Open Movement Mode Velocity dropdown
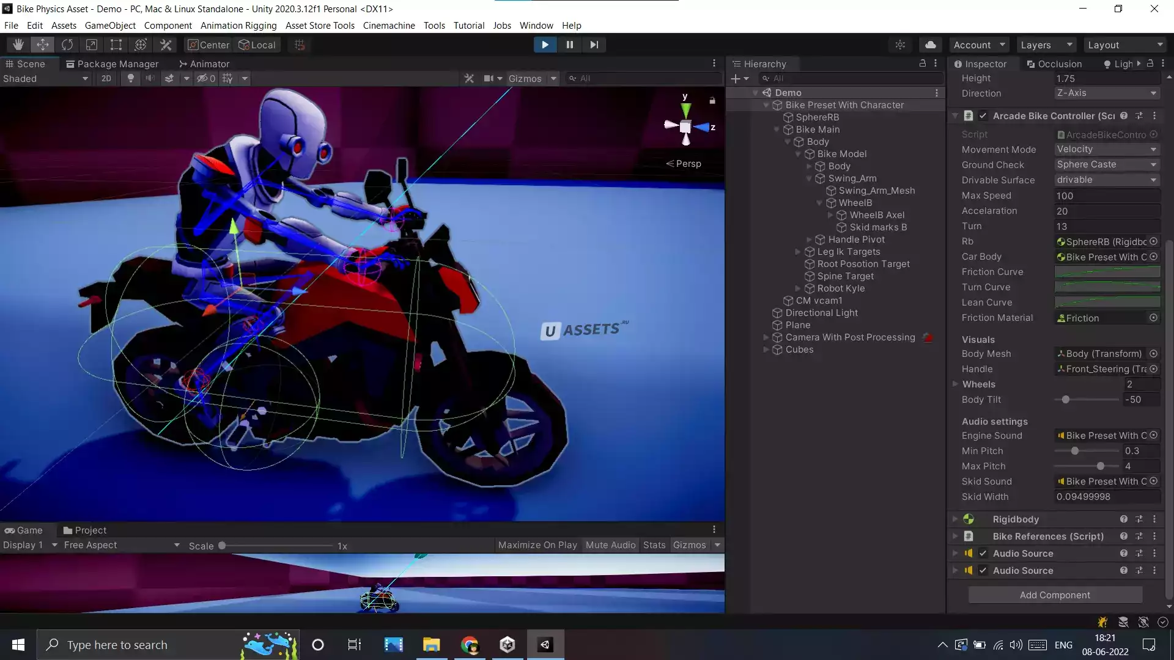The image size is (1174, 660). pyautogui.click(x=1107, y=149)
